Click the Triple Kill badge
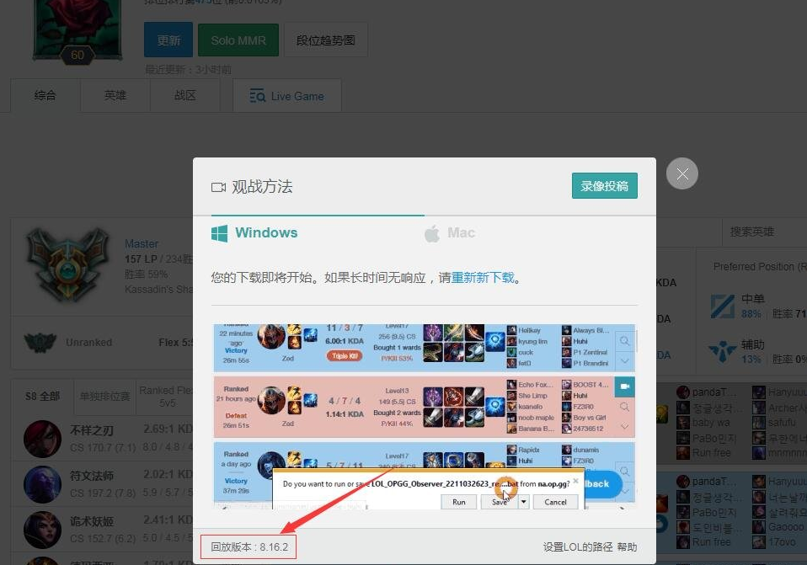Viewport: 807px width, 565px height. (345, 355)
